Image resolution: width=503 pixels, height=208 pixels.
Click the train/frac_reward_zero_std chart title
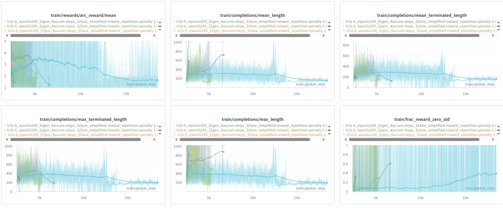(x=421, y=119)
